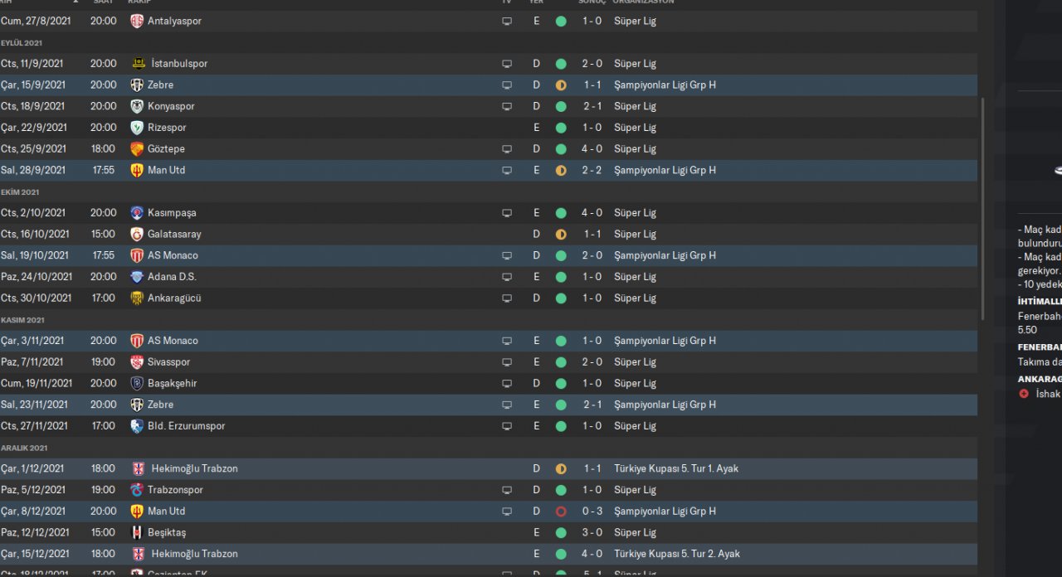Select the date Paz, 24/10/2021

point(37,277)
